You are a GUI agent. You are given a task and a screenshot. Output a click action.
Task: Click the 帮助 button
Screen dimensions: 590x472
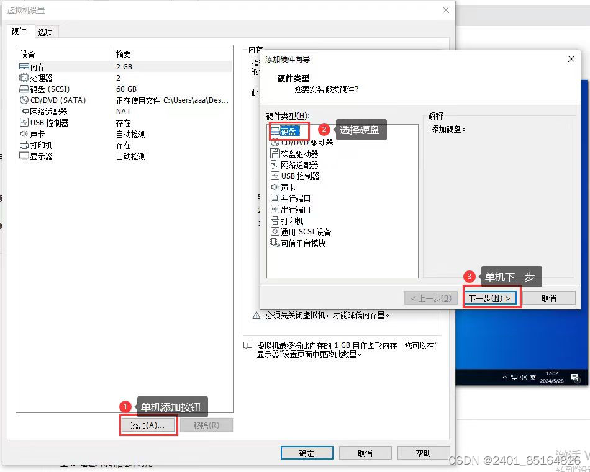click(x=424, y=453)
